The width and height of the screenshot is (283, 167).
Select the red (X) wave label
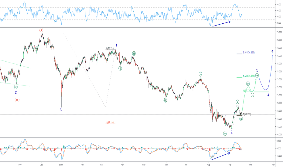[42, 30]
